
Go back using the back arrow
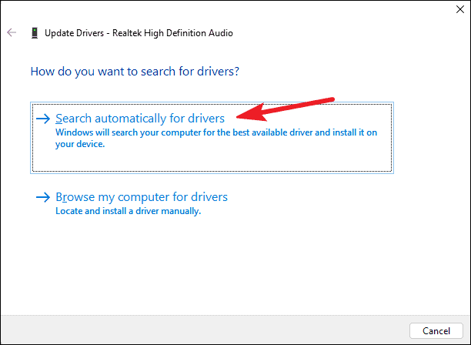pos(12,32)
